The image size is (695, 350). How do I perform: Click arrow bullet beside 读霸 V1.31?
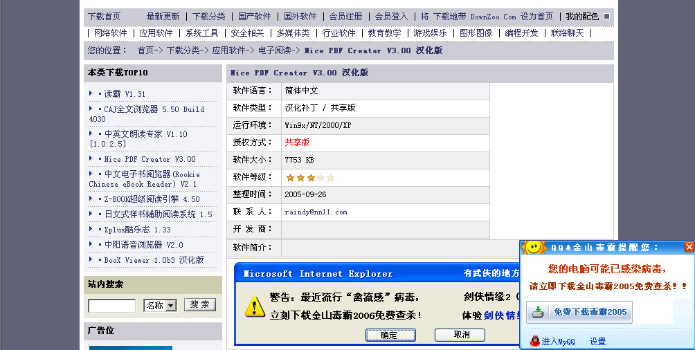pos(91,93)
